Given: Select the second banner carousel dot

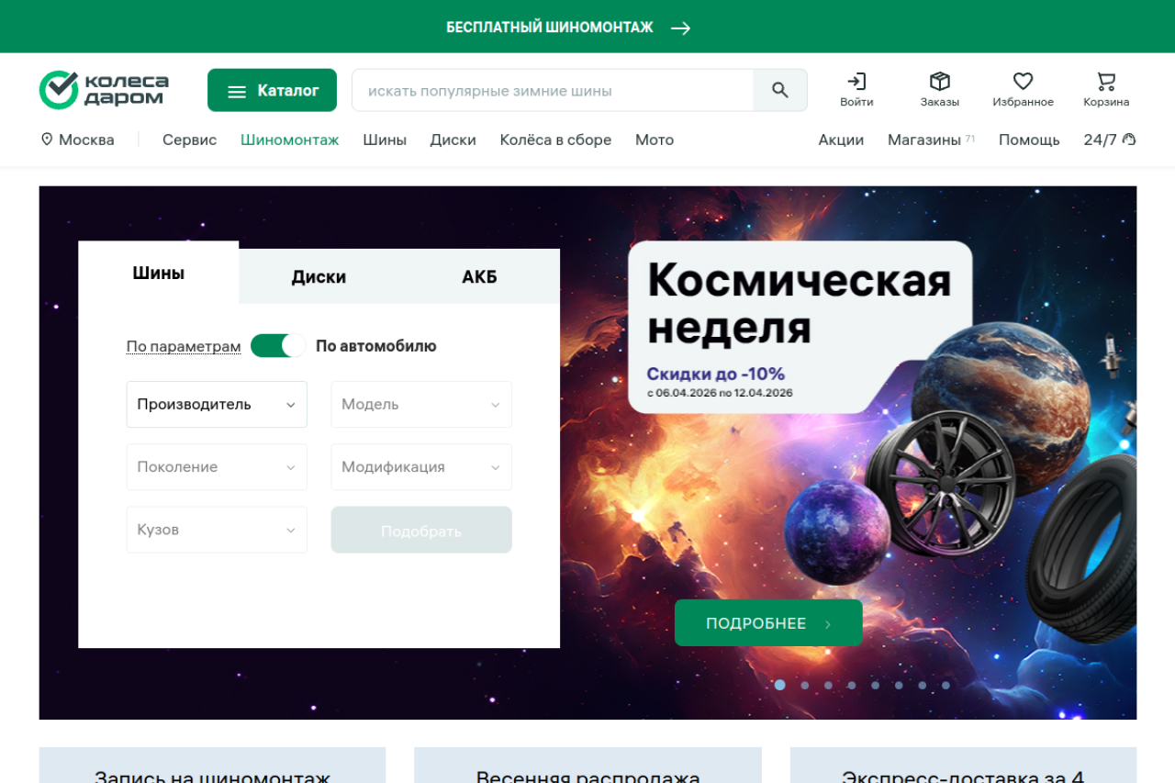Looking at the screenshot, I should pos(804,685).
